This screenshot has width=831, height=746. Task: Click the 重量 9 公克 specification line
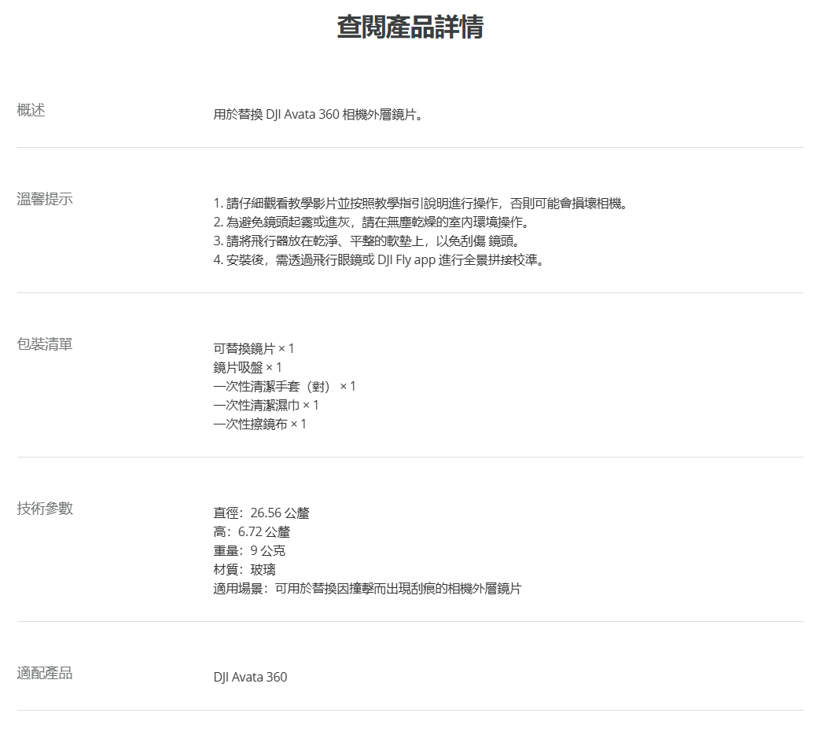tap(249, 551)
